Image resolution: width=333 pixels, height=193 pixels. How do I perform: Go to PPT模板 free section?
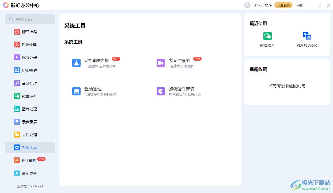pos(29,161)
